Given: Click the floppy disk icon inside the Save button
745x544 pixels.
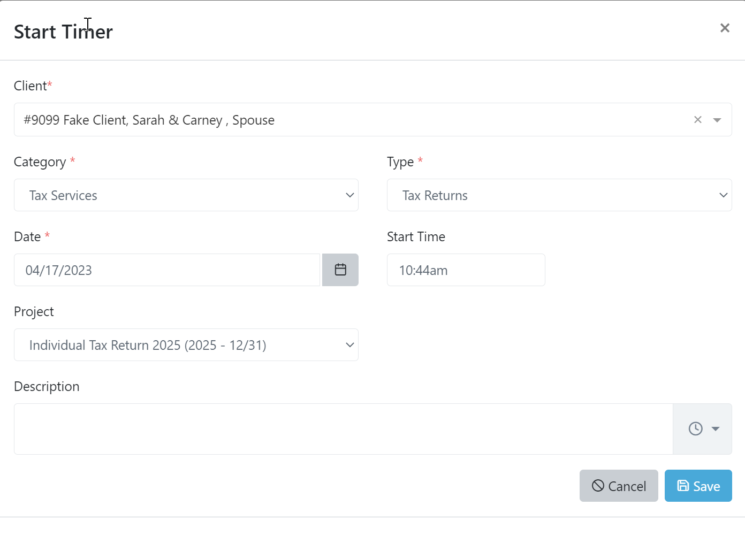Looking at the screenshot, I should point(683,485).
